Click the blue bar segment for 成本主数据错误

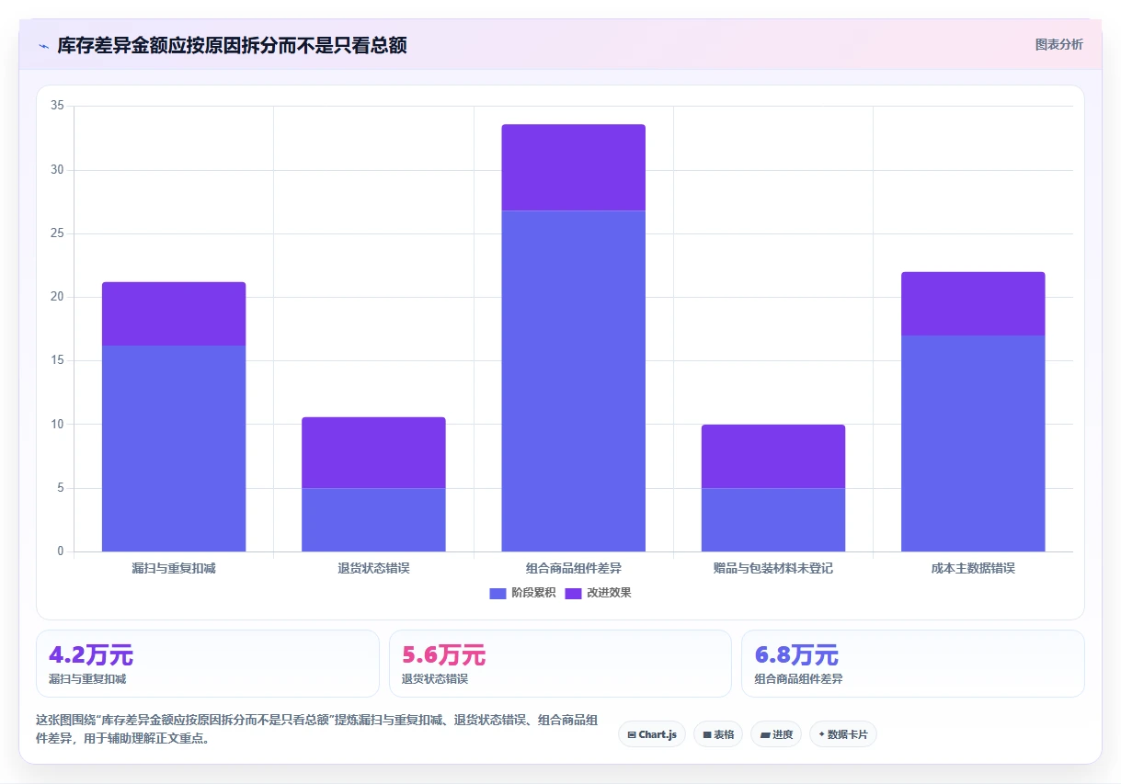click(x=973, y=443)
